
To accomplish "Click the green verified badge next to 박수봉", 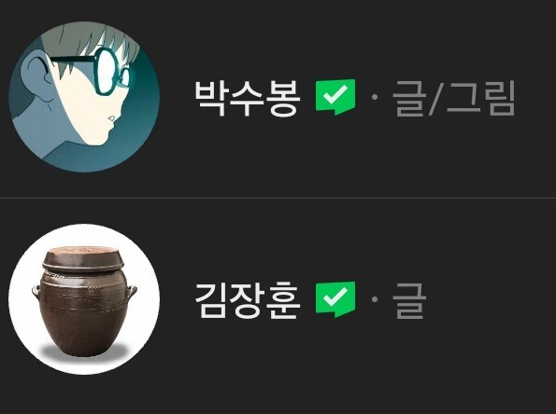I will (335, 97).
